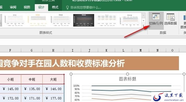Screen dimensions: 186x102
Task: Click the gallery scroll down arrow
Action: [143, 21]
